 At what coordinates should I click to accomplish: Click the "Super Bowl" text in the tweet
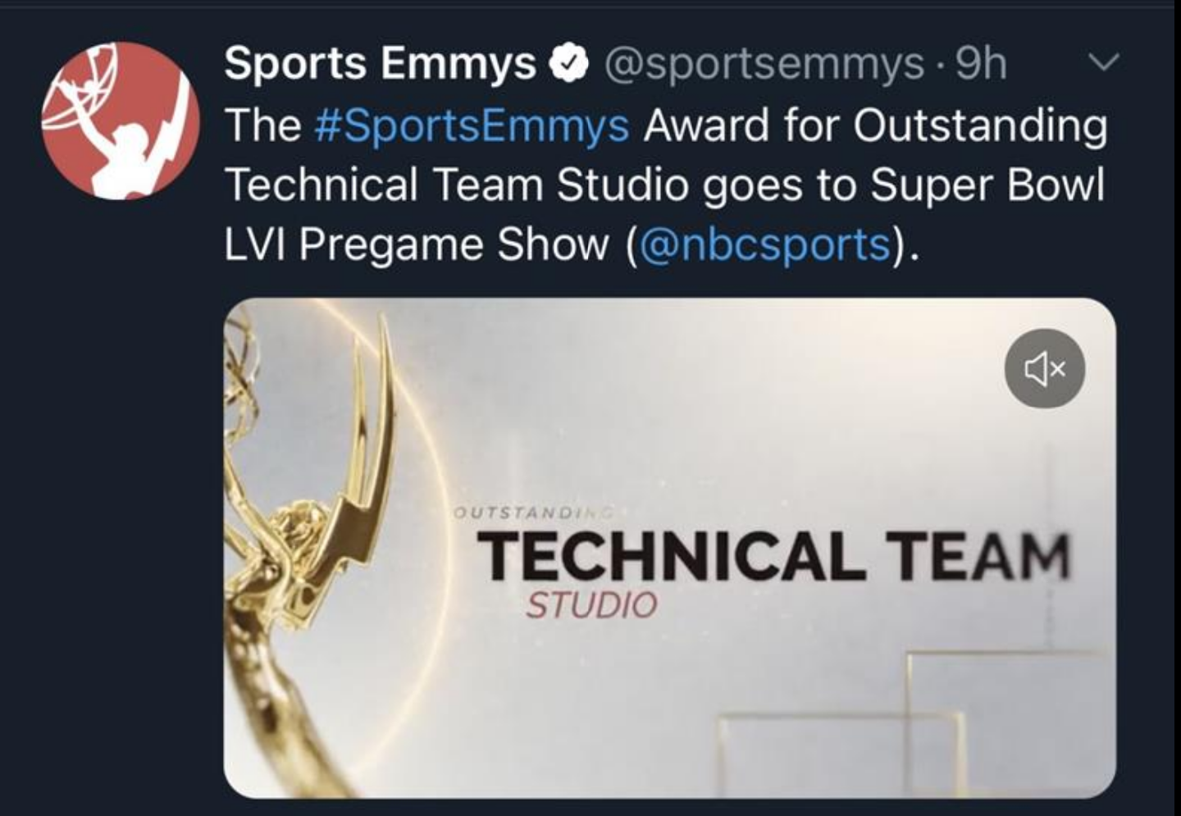(987, 185)
